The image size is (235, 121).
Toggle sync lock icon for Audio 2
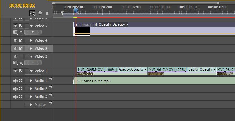(21, 89)
